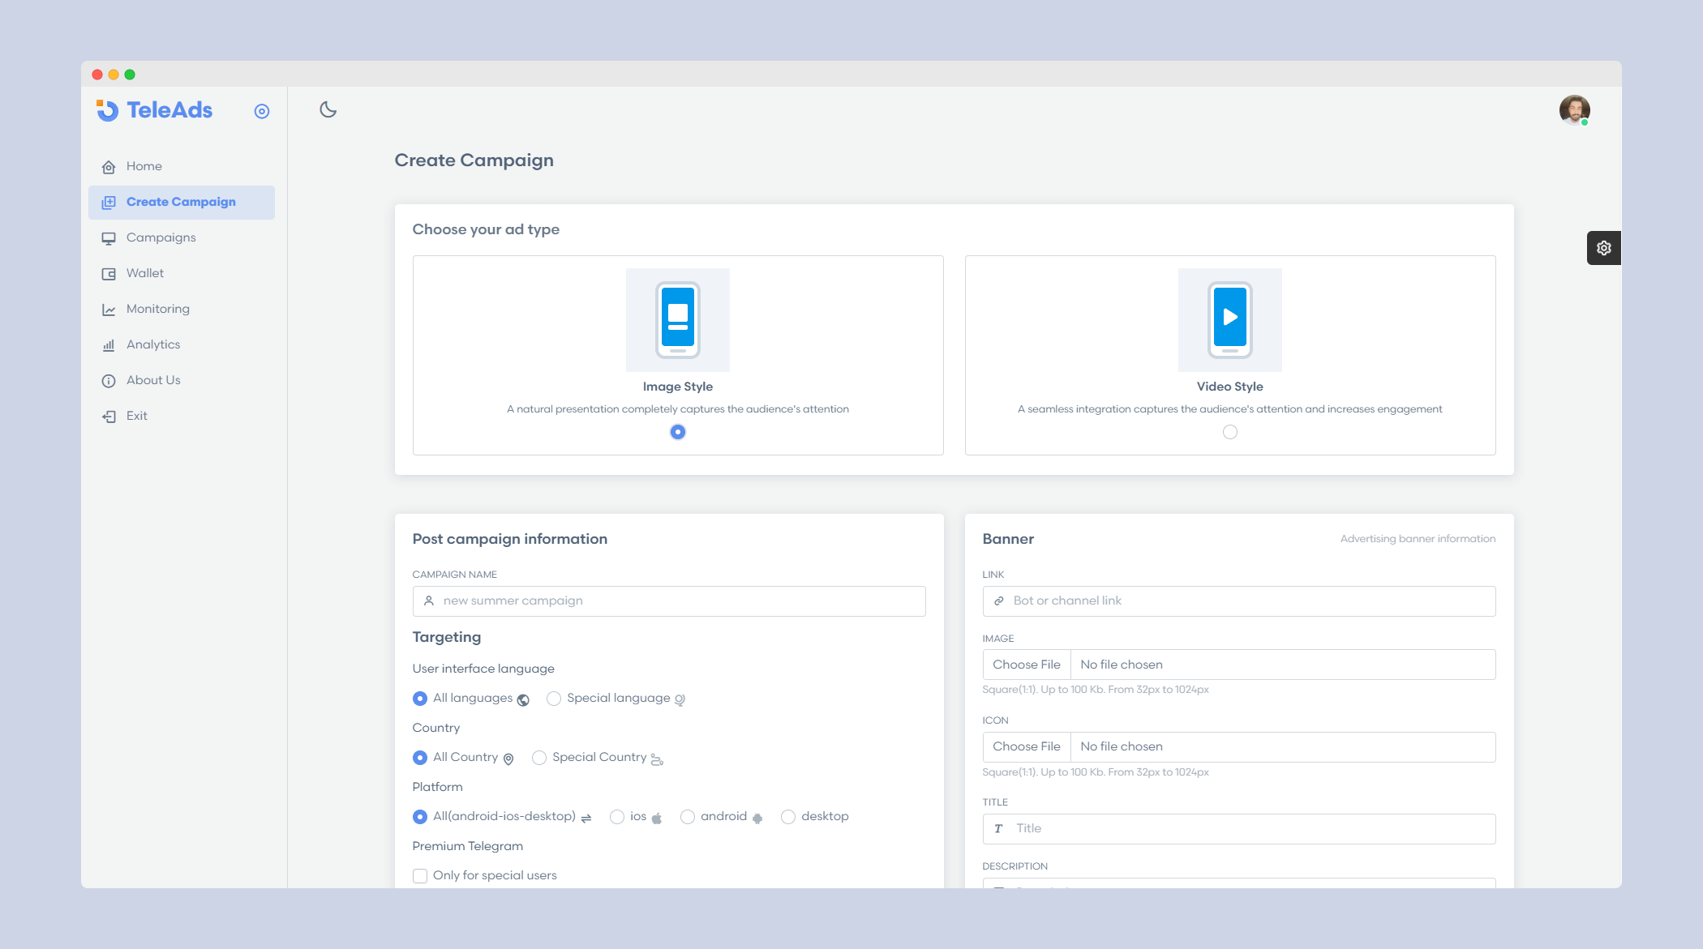Choose Special Country radio
The image size is (1703, 949).
pos(539,758)
